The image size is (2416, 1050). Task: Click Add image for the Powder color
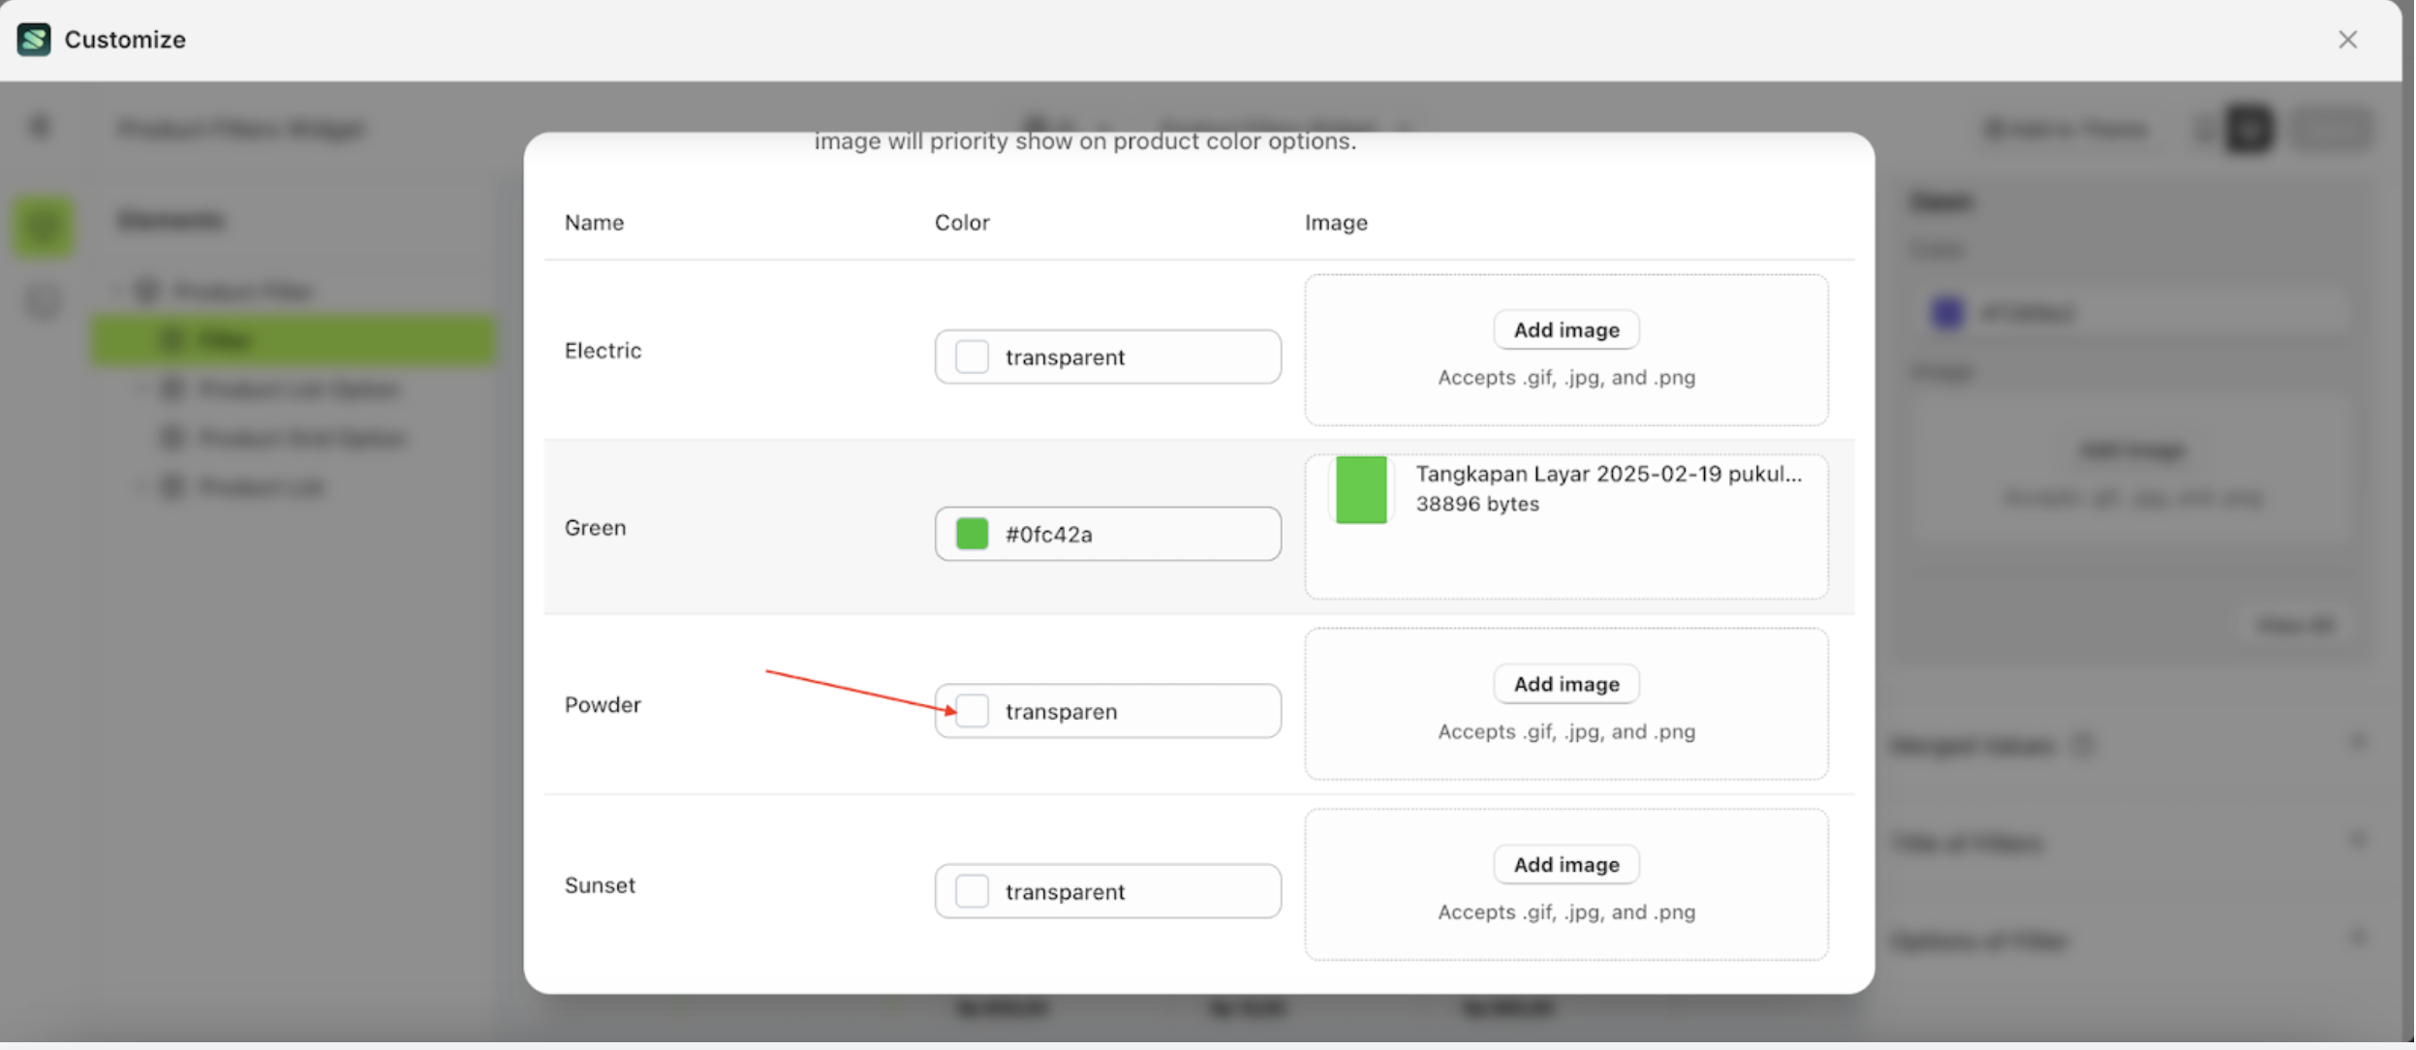[1565, 684]
